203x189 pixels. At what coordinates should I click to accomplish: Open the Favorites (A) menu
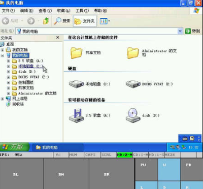click(63, 11)
